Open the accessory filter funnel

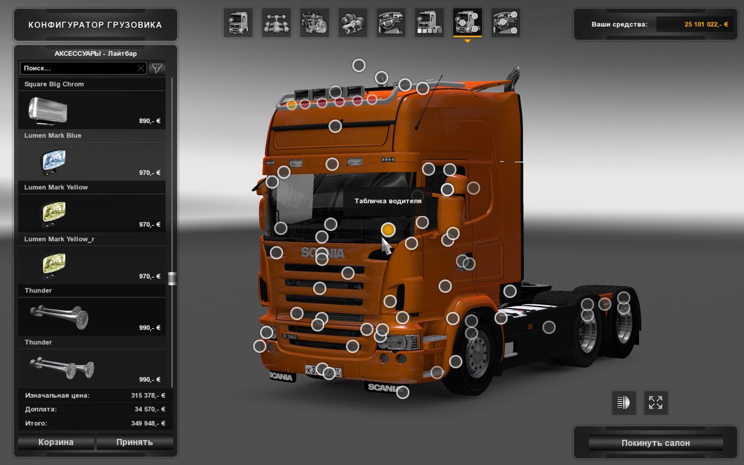[157, 68]
